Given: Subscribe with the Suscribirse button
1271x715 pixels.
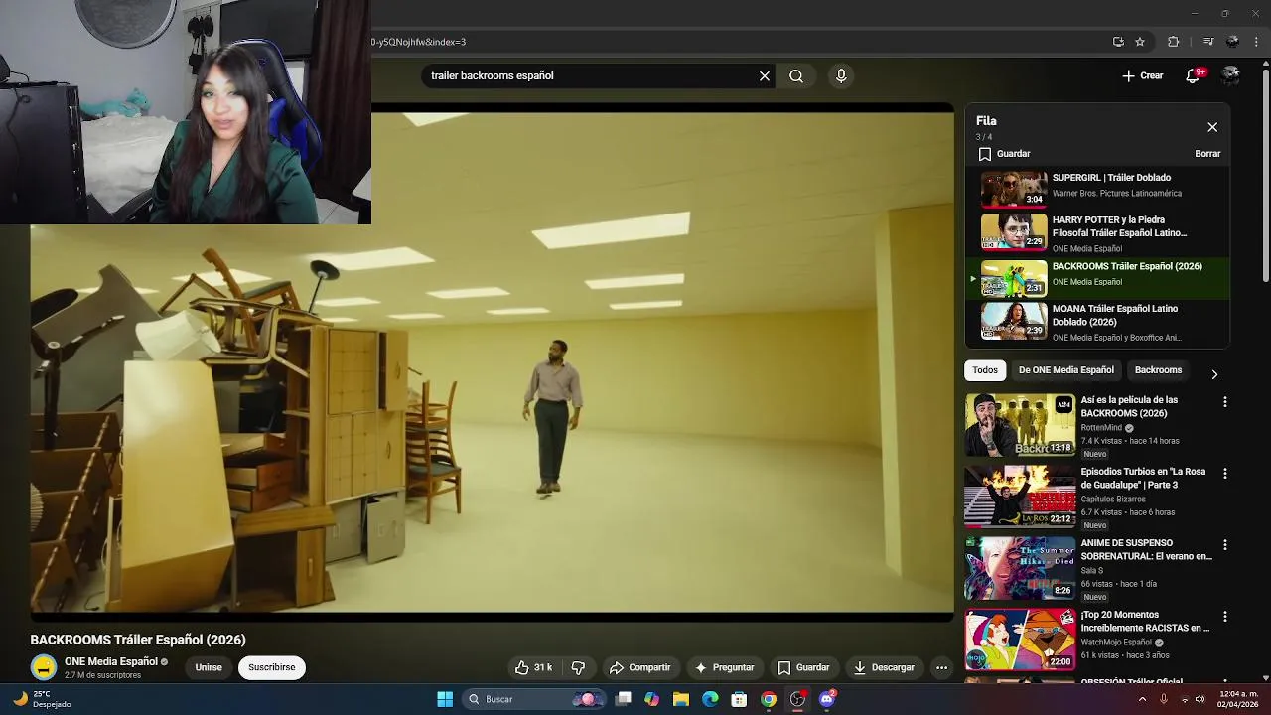Looking at the screenshot, I should click(272, 667).
